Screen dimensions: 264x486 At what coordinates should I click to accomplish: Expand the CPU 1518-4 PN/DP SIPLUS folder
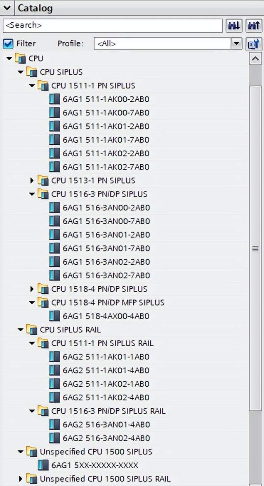coord(32,289)
